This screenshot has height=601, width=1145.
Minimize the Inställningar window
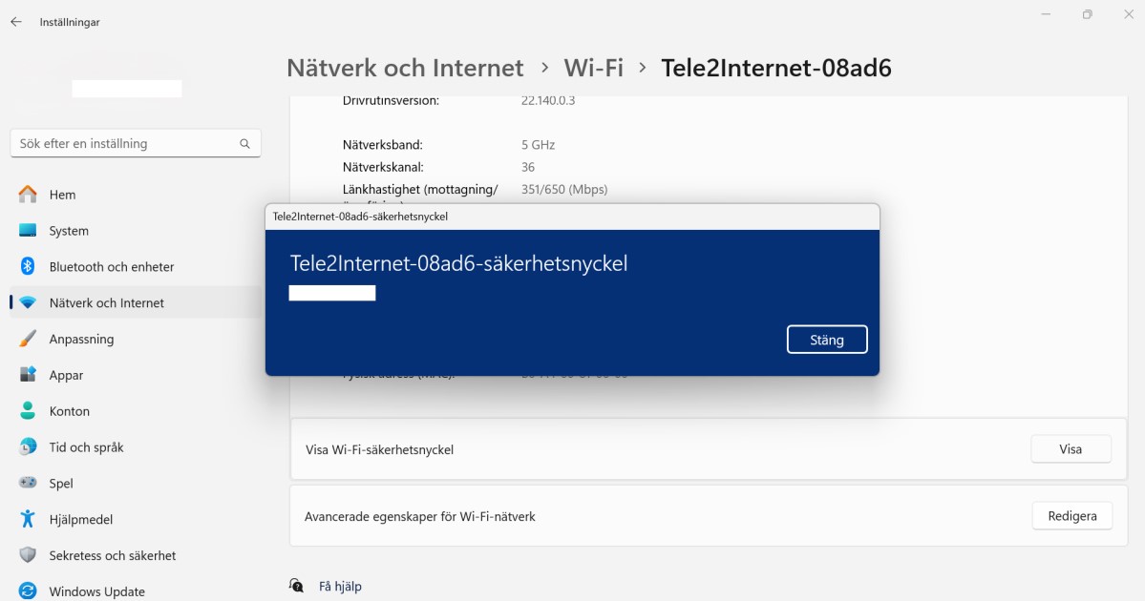1047,14
